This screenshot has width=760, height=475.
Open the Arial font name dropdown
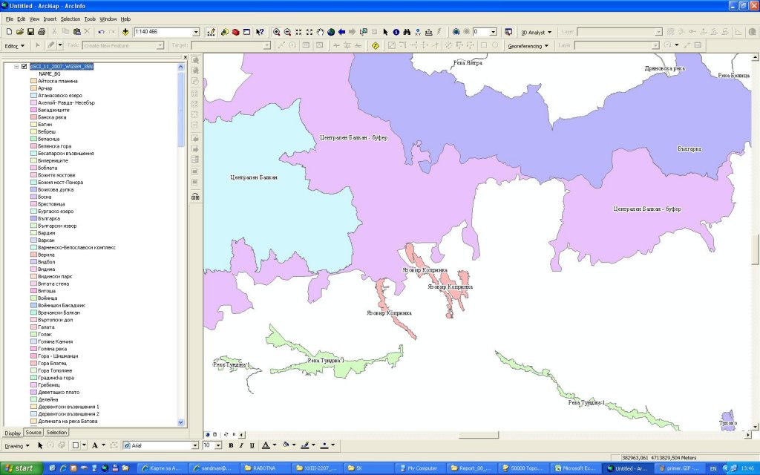[x=196, y=445]
